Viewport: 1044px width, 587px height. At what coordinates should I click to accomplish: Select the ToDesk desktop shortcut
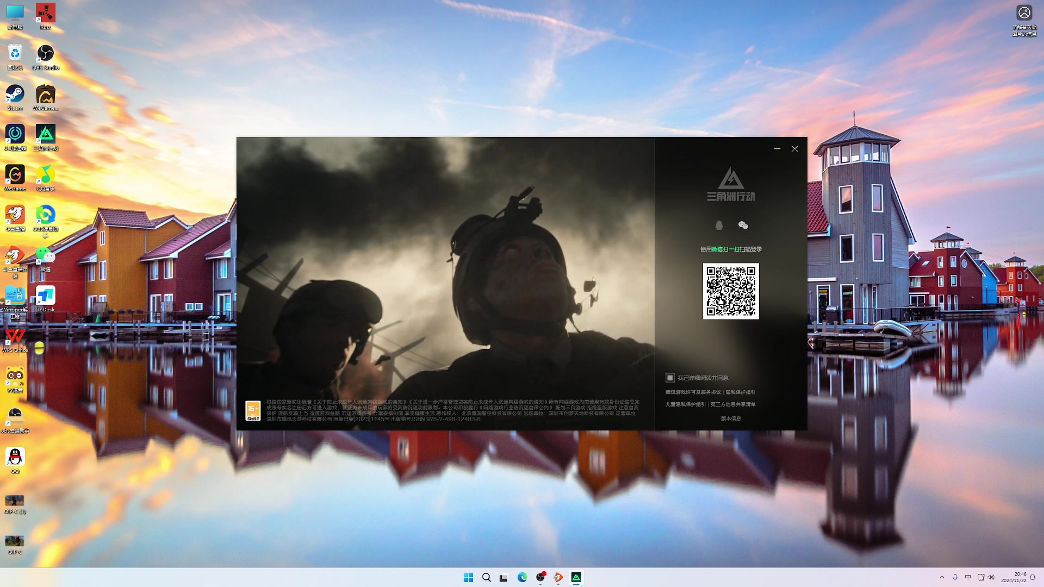click(x=46, y=299)
